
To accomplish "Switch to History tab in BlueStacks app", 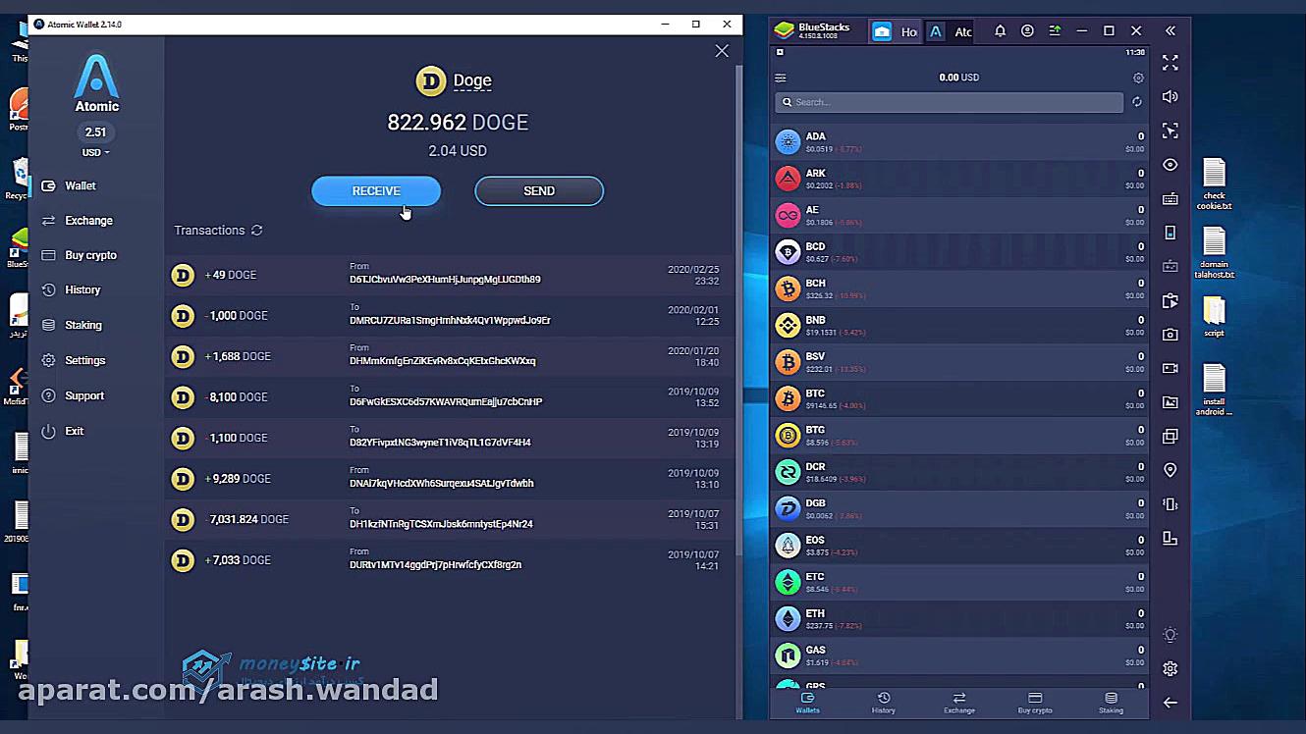I will 884,703.
